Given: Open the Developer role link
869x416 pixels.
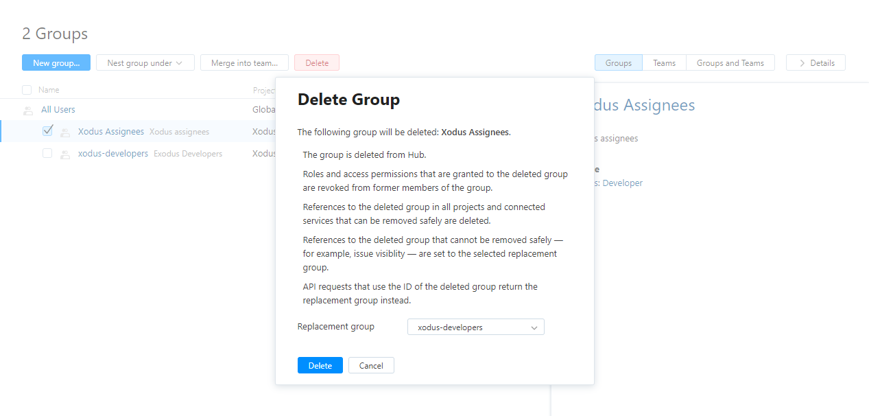Looking at the screenshot, I should pos(621,183).
